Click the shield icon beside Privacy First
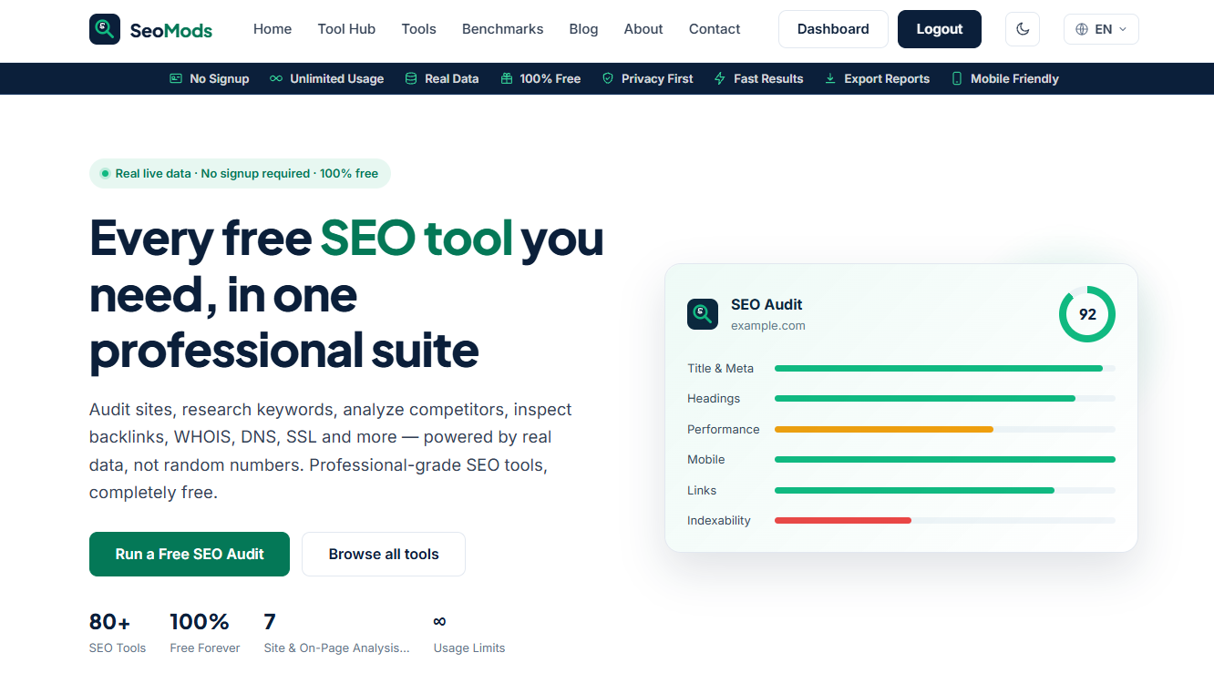Viewport: 1214px width, 673px height. tap(608, 78)
